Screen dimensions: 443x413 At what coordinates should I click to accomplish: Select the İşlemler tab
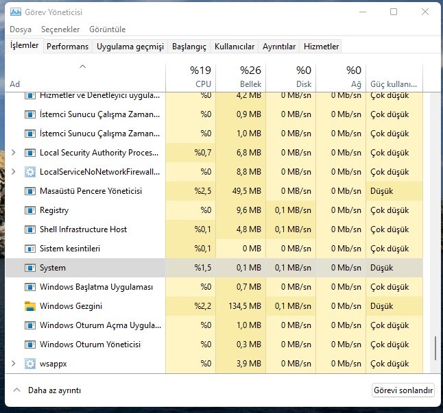24,45
